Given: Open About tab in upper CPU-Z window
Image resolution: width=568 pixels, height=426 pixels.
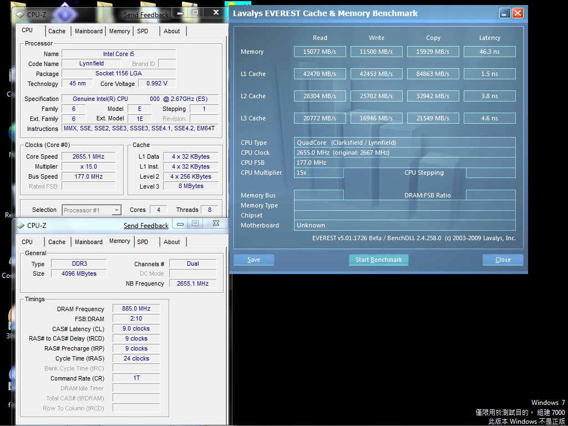Looking at the screenshot, I should pyautogui.click(x=172, y=31).
